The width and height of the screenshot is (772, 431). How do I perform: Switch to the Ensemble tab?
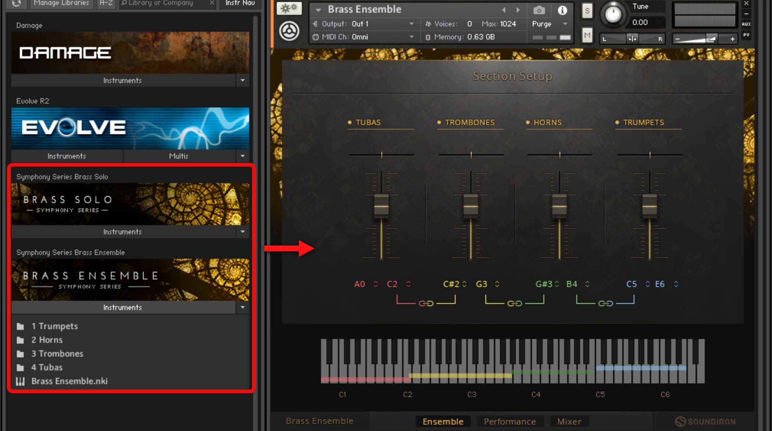coord(443,421)
